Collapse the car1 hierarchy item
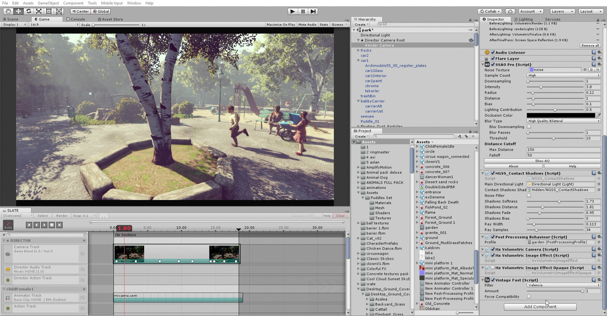 [x=358, y=60]
